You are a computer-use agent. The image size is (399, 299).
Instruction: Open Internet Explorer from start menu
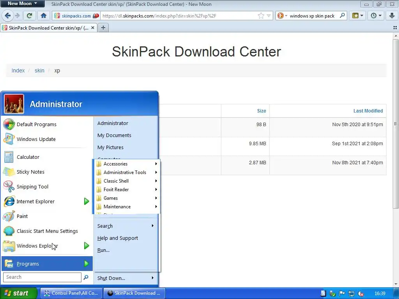point(42,201)
